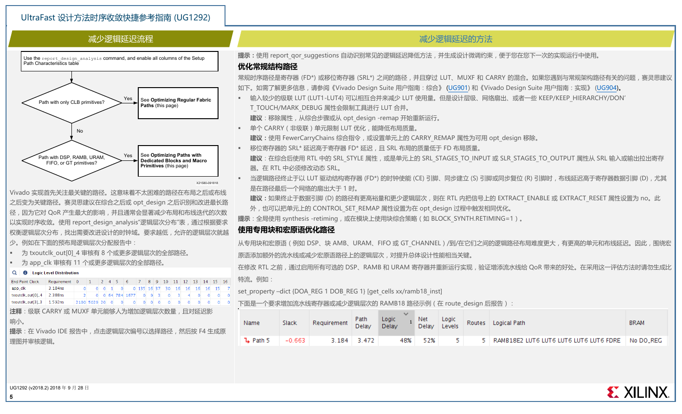The image size is (682, 414).
Task: Click the UG1292 (v2018.2) footer date text
Action: pyautogui.click(x=49, y=388)
